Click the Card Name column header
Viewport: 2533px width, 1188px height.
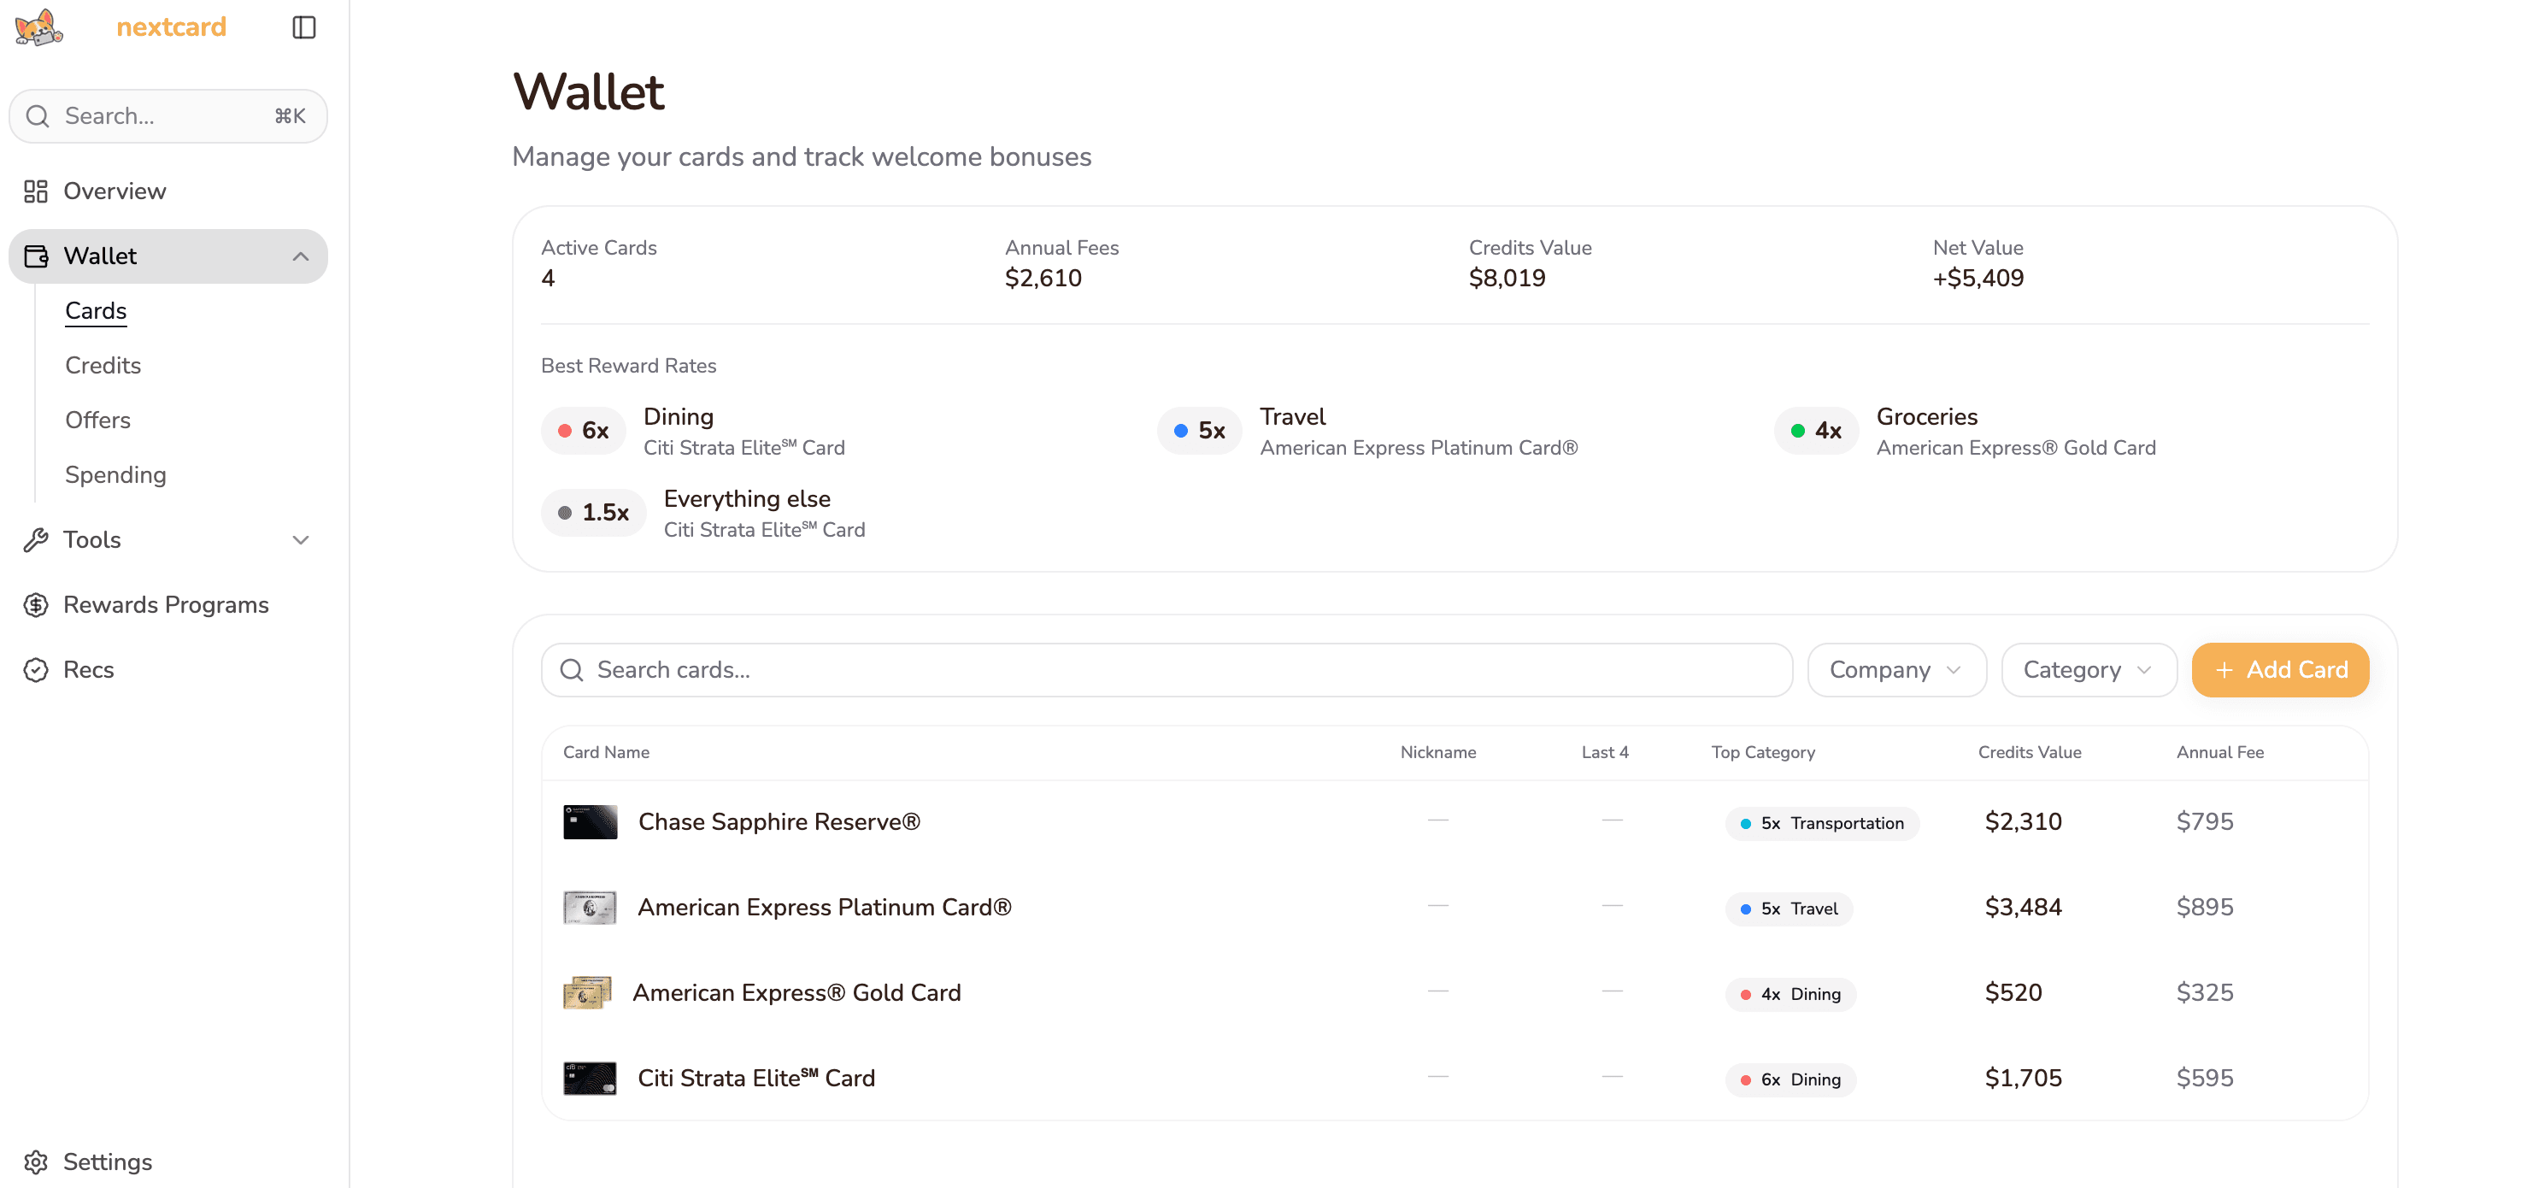click(606, 752)
